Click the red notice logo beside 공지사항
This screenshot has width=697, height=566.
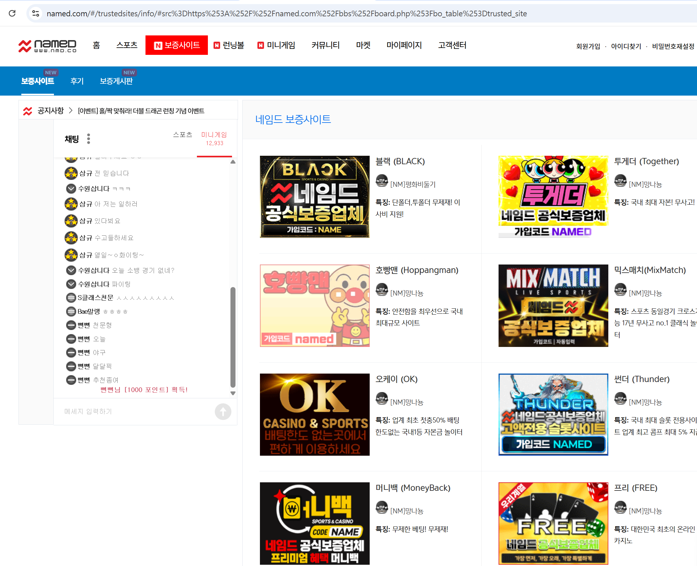coord(28,111)
